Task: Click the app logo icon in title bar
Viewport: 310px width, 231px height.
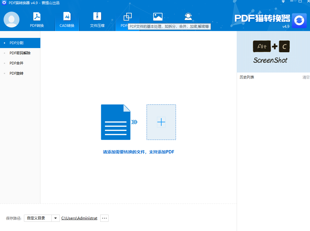Action: (4, 3)
